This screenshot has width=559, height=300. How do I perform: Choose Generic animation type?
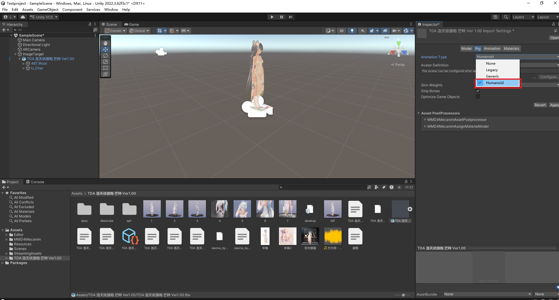pos(497,76)
